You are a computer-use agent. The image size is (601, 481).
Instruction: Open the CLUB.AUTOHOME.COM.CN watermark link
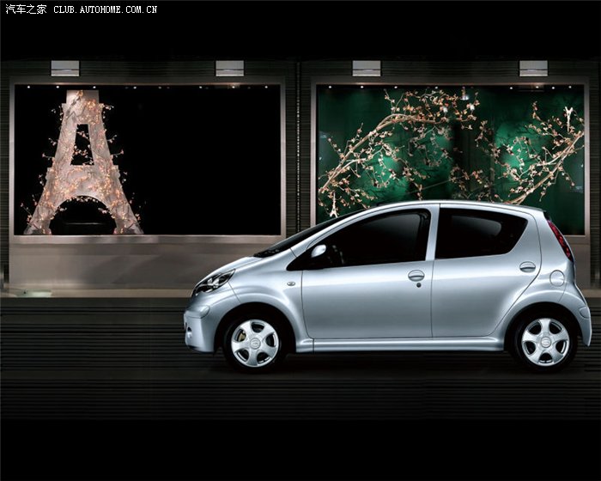pyautogui.click(x=106, y=9)
